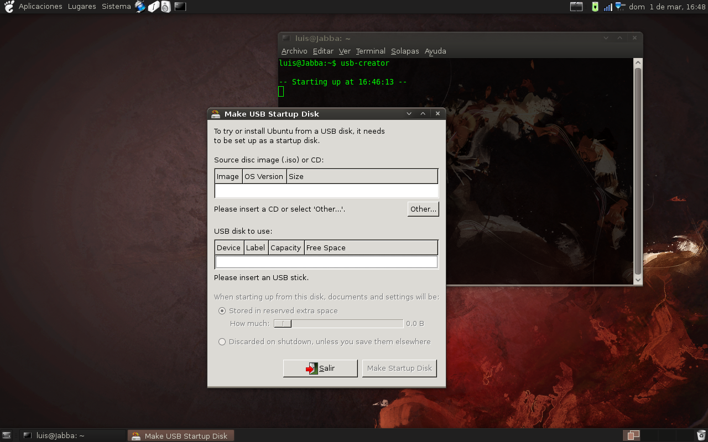Sort USB disk list by Device column
The width and height of the screenshot is (708, 442).
(x=229, y=248)
